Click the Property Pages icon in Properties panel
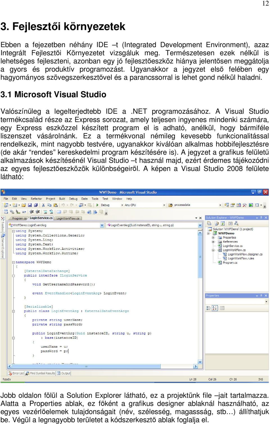Image resolution: width=270 pixels, height=424 pixels. (x=222, y=308)
